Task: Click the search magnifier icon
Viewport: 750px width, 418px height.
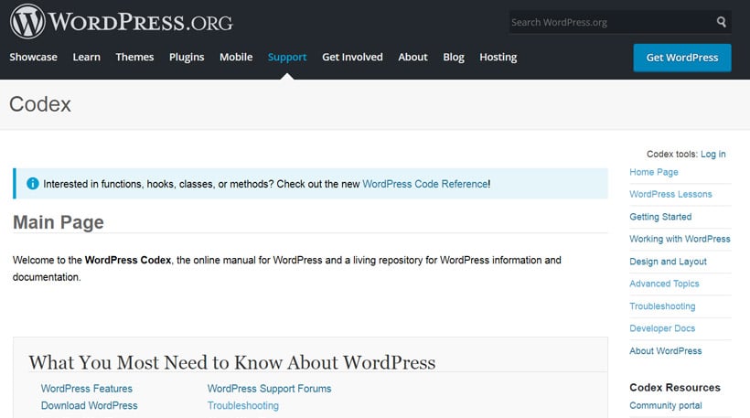Action: 722,22
